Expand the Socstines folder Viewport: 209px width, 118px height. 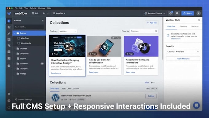[x=15, y=63]
